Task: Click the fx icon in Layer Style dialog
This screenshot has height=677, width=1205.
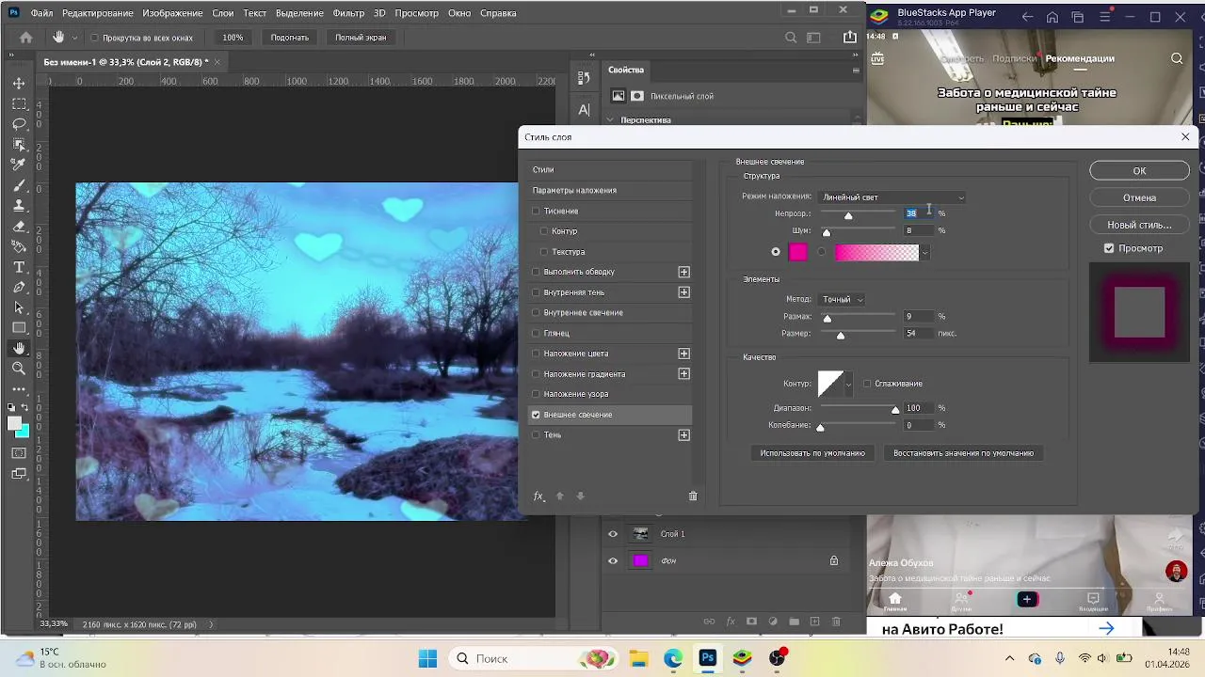Action: (x=538, y=496)
